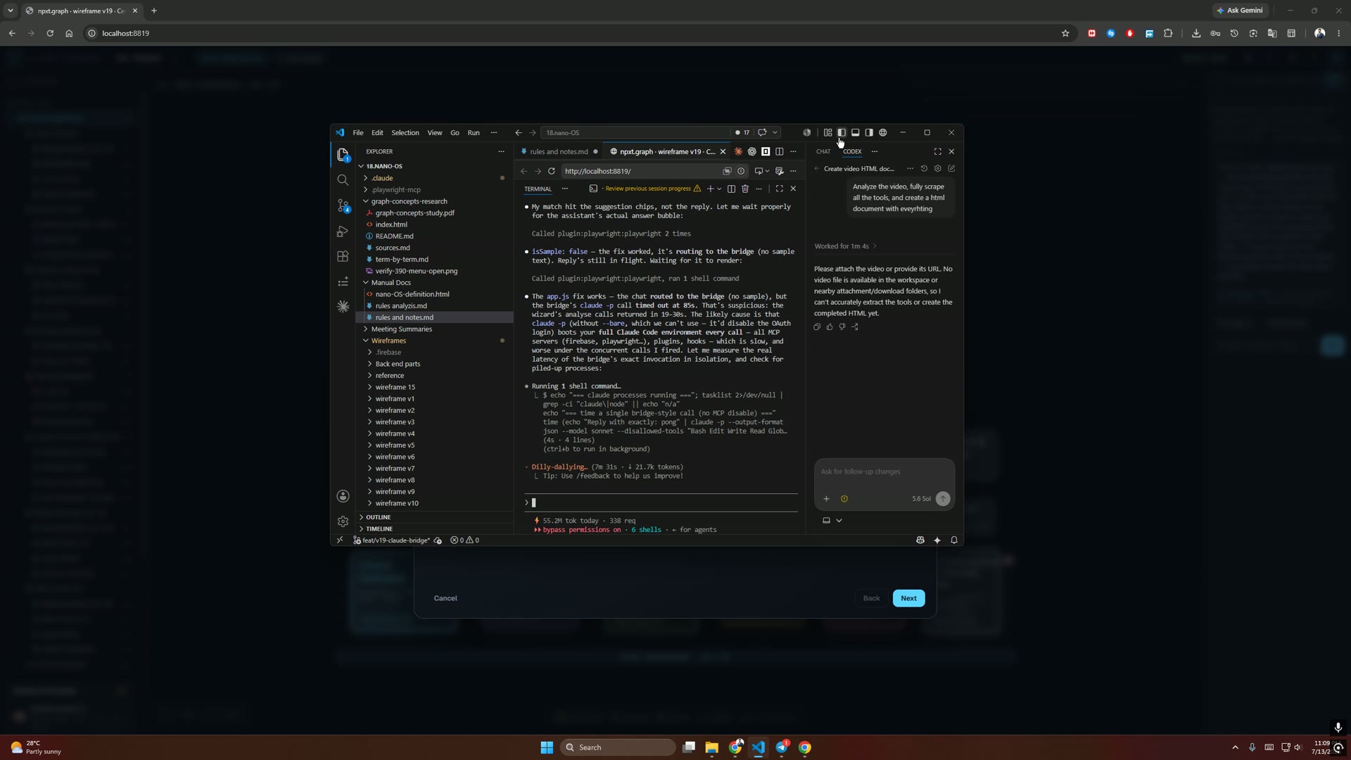Click yellow warning icon in Codex input box

[x=844, y=499]
